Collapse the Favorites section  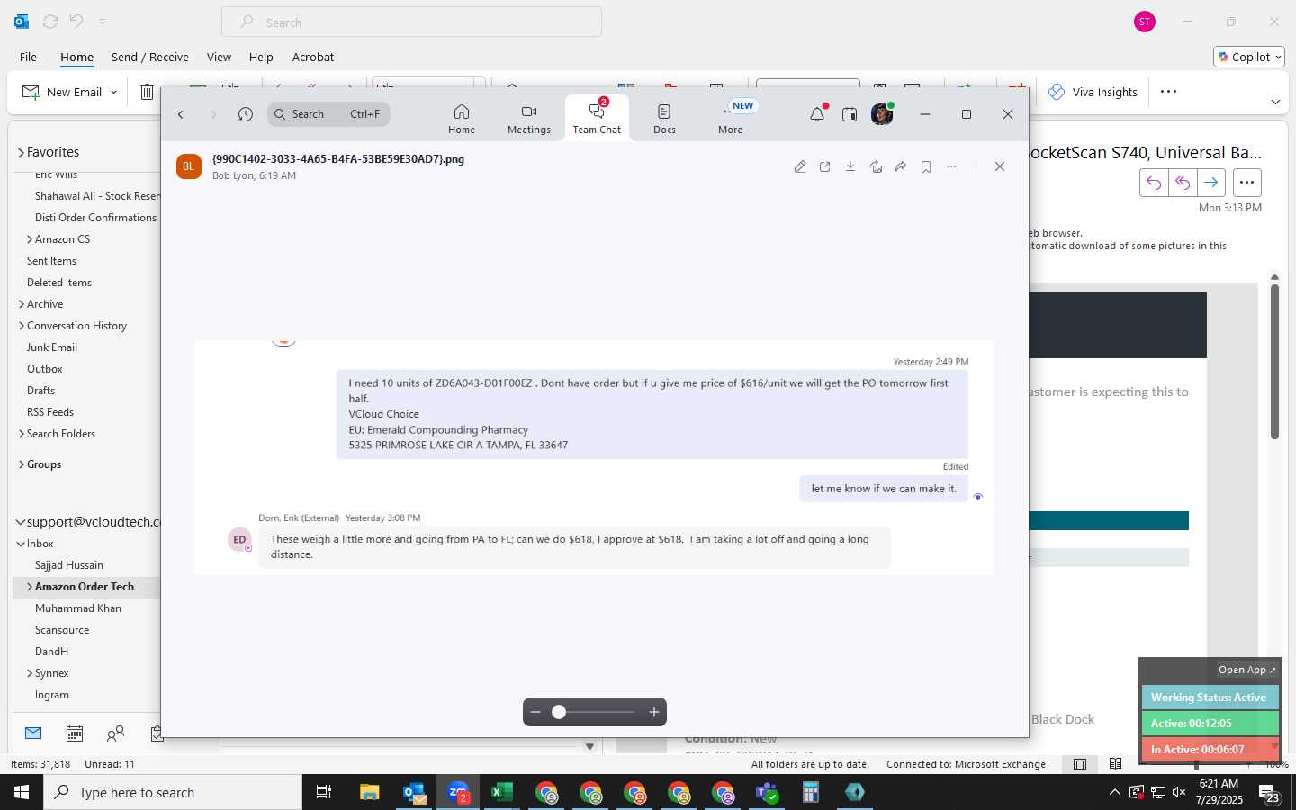pos(21,153)
